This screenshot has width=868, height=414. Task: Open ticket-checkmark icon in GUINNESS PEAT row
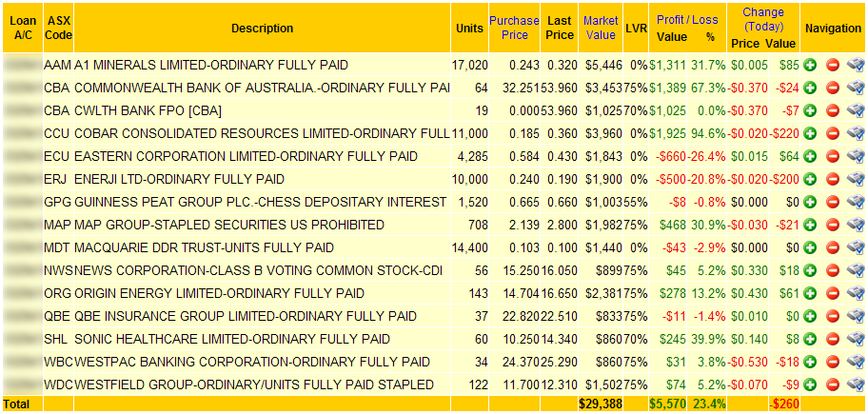(x=856, y=202)
